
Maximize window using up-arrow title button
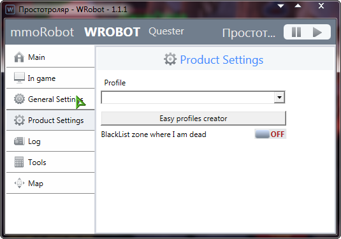[x=298, y=6]
